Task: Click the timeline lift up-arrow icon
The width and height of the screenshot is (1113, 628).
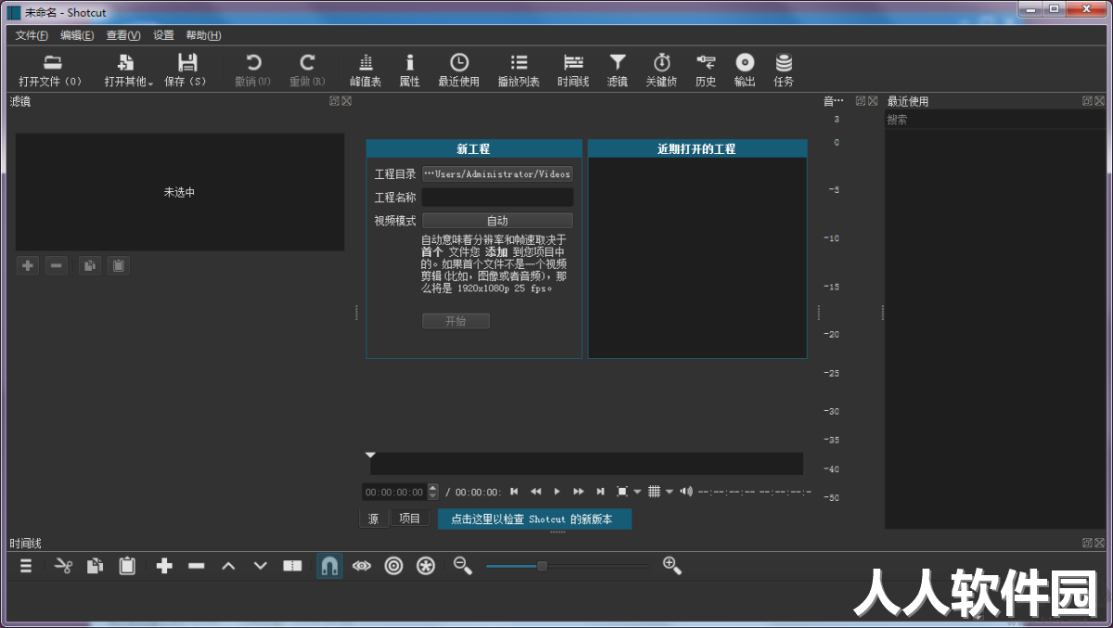Action: pos(228,566)
